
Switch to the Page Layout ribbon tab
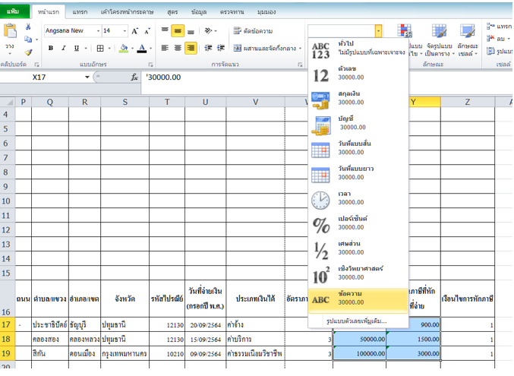tap(127, 12)
